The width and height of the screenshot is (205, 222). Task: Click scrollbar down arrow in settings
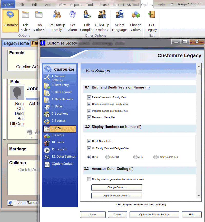199,196
